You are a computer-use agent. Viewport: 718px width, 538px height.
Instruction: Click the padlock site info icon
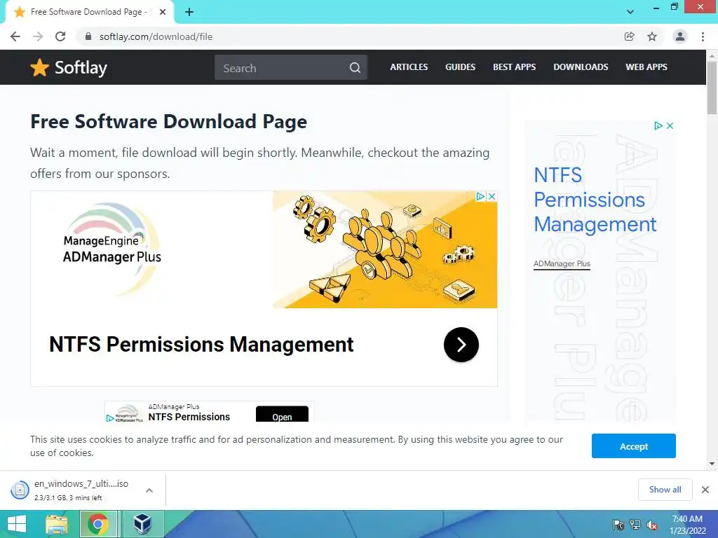click(x=88, y=36)
